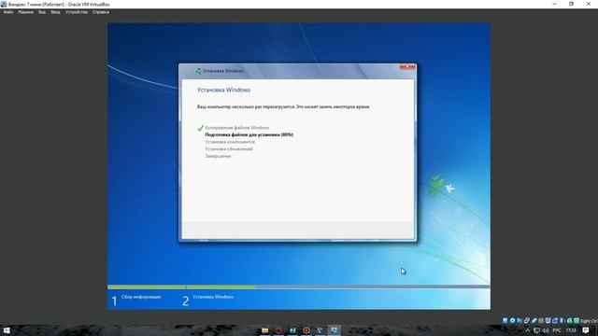The height and width of the screenshot is (336, 598).
Task: Click the 'Завершение' step text
Action: coord(218,156)
